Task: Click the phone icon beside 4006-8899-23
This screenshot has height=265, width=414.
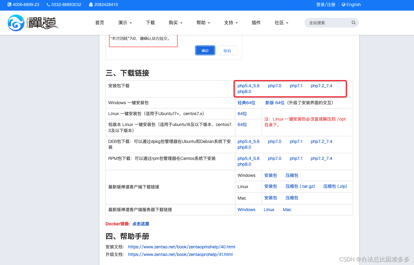Action: (9, 5)
